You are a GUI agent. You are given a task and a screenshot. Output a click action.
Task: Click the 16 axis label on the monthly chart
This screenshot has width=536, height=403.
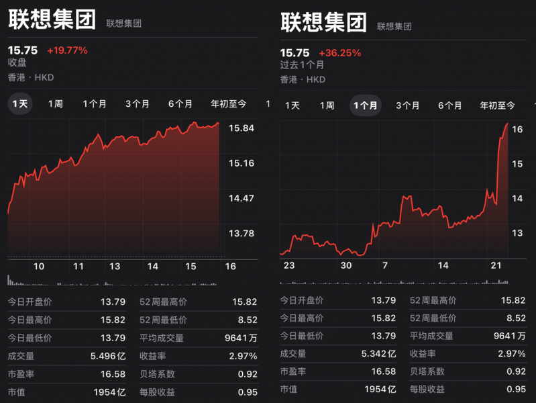pyautogui.click(x=517, y=130)
